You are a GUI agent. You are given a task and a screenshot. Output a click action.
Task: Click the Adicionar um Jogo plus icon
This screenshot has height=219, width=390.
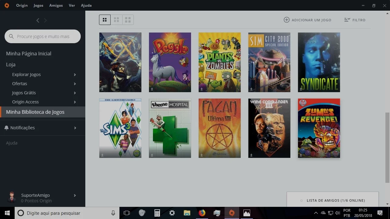pos(286,20)
